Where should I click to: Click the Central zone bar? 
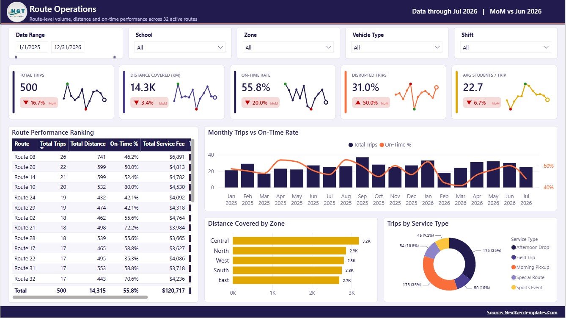click(x=296, y=241)
